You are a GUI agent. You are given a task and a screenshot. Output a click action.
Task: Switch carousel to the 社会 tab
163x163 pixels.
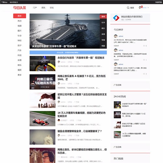tap(103, 22)
